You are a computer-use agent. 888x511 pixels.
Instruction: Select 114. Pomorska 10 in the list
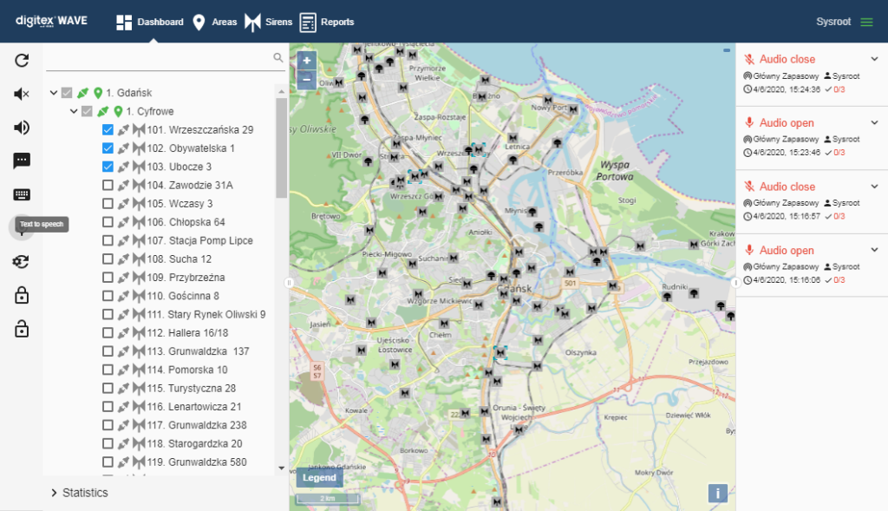point(187,370)
